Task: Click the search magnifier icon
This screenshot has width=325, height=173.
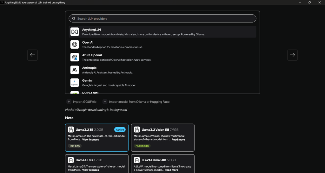Action: tap(74, 18)
